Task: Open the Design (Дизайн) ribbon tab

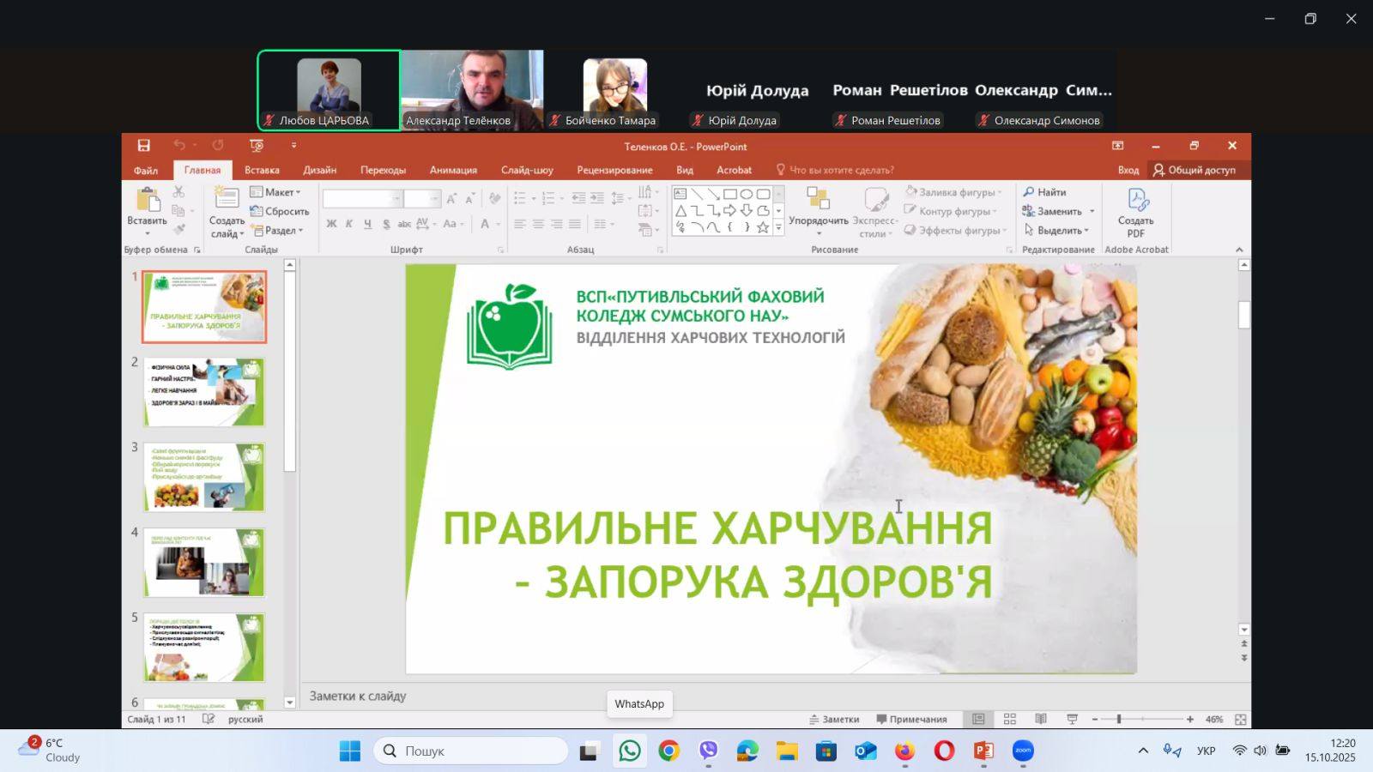Action: point(319,170)
